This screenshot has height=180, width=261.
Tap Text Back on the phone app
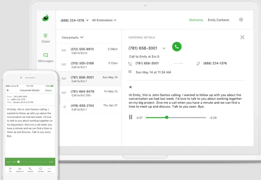[x=41, y=170]
